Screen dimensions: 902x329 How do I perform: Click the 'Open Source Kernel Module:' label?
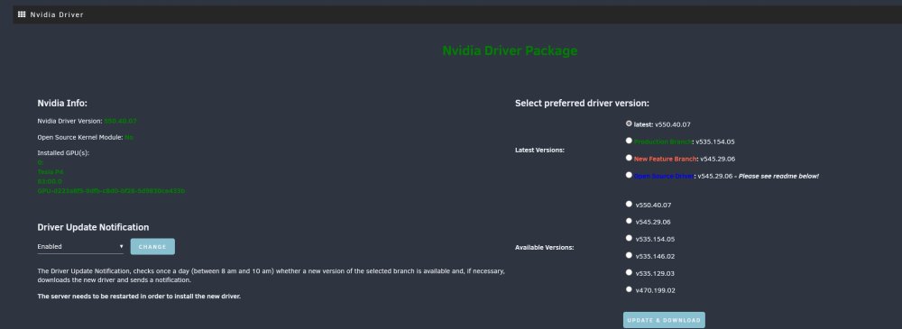pyautogui.click(x=80, y=138)
